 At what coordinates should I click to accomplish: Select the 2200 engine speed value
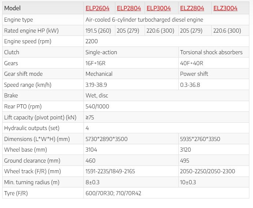click(92, 41)
